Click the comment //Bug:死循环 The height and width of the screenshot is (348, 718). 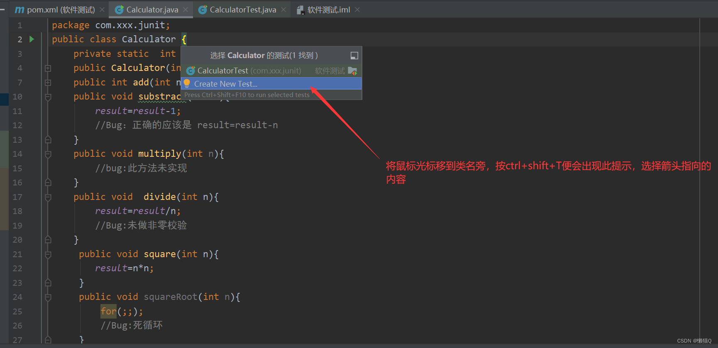point(132,325)
